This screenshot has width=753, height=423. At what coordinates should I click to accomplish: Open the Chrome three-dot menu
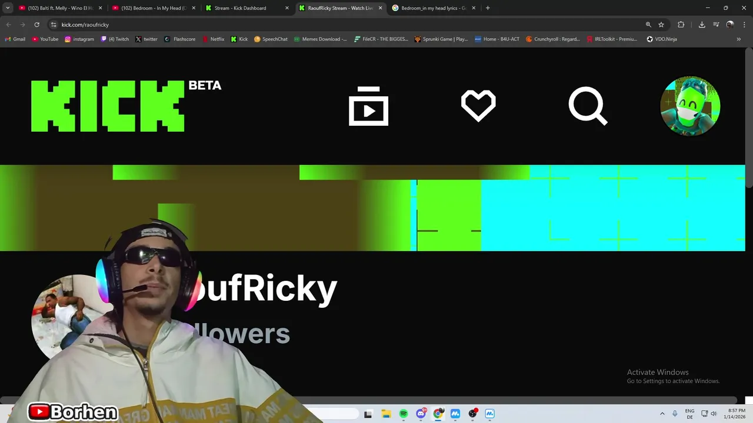[744, 25]
